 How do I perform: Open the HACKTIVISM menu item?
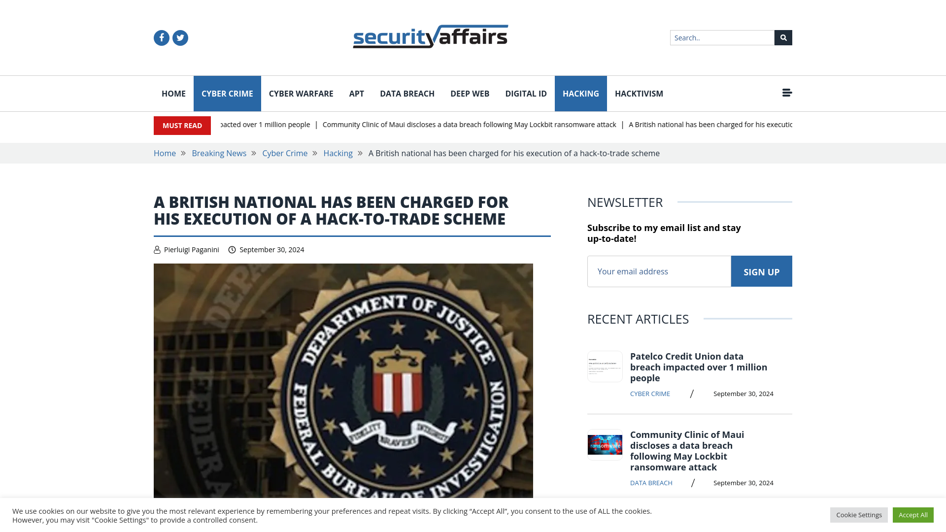639,93
